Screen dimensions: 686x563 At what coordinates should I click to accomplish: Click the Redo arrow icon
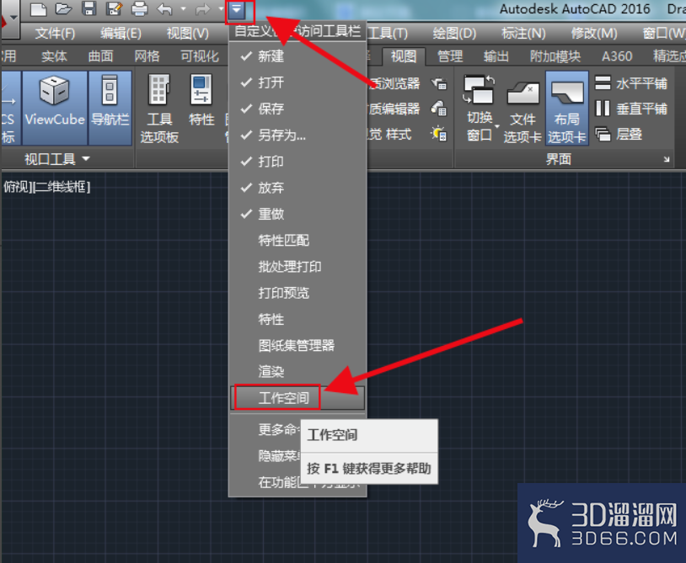202,8
